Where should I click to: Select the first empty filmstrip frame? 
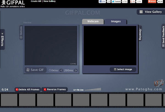point(9,100)
